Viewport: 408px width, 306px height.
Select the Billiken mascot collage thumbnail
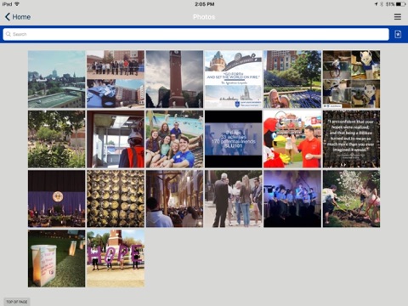point(351,79)
